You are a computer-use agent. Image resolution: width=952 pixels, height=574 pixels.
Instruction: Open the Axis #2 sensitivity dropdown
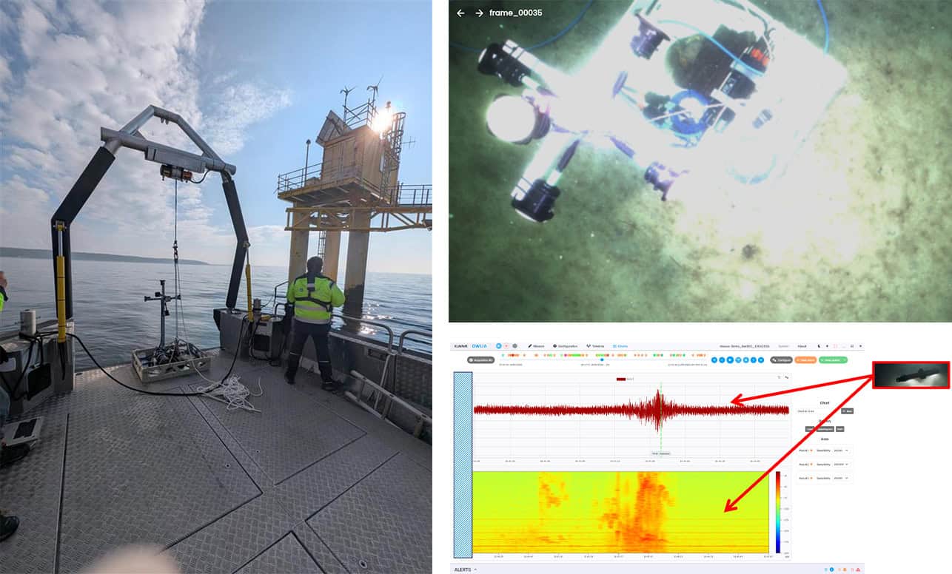[x=842, y=465]
